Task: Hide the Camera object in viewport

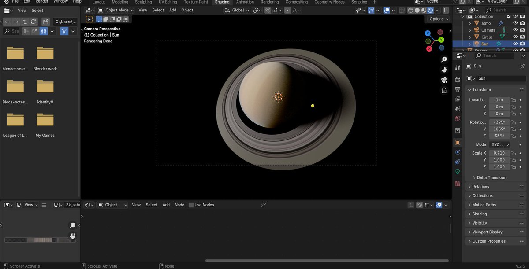Action: (x=515, y=30)
